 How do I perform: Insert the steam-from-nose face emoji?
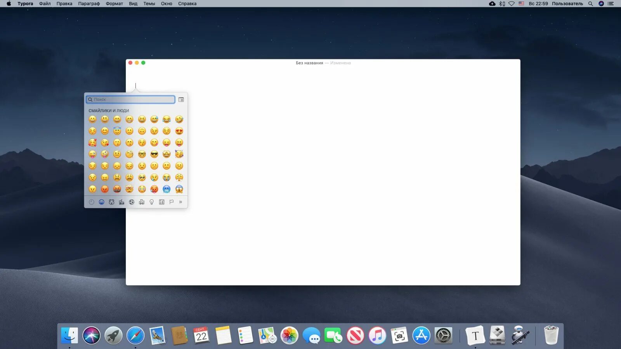point(179,178)
